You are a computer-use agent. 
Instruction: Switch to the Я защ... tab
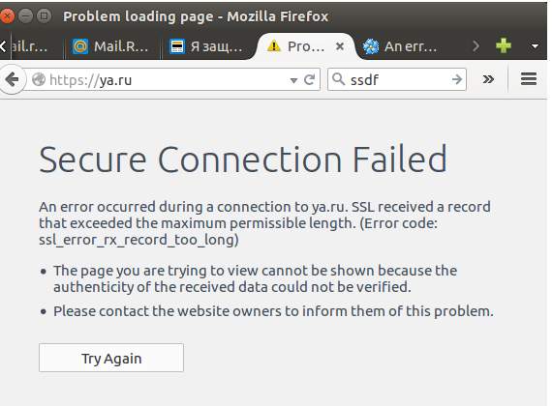click(x=206, y=46)
